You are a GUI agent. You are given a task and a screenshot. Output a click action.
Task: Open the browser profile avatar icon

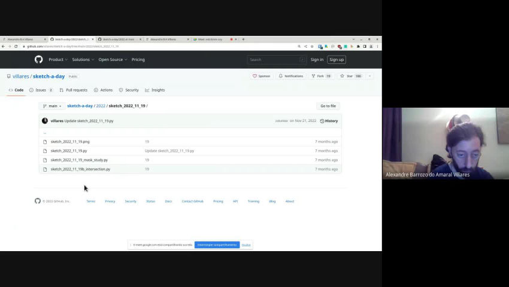click(371, 47)
